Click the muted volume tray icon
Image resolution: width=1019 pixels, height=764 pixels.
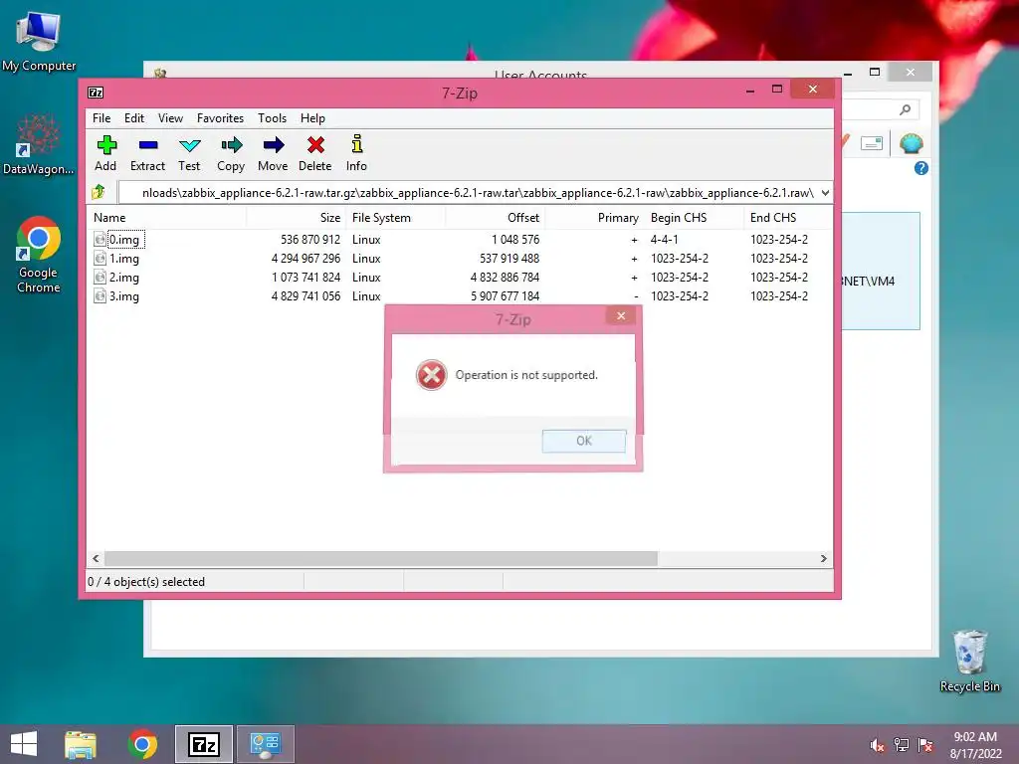coord(877,745)
